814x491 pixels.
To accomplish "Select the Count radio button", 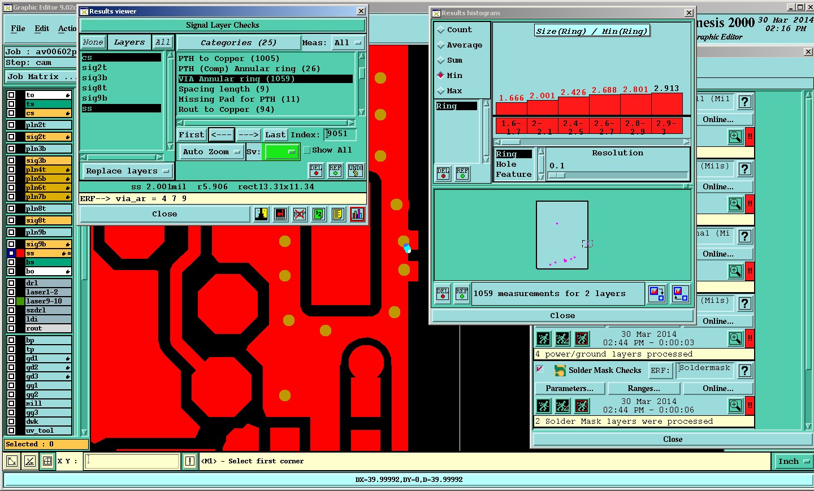I will 441,30.
